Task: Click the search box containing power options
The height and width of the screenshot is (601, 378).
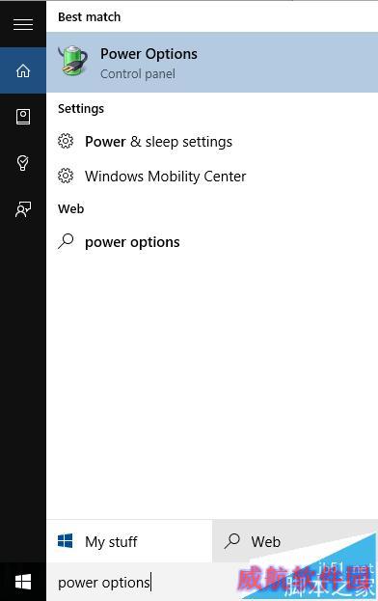Action: tap(212, 582)
